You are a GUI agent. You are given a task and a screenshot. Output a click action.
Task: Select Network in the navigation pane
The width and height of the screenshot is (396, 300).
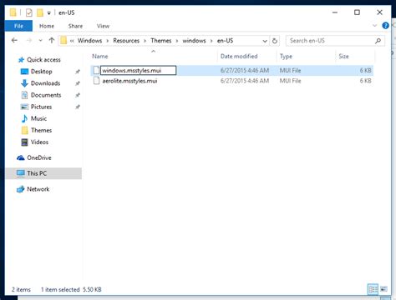[38, 189]
